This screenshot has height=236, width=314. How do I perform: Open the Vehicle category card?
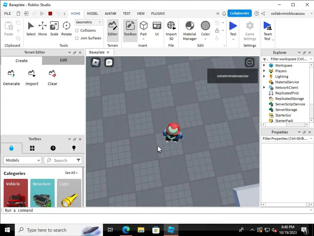tap(16, 193)
